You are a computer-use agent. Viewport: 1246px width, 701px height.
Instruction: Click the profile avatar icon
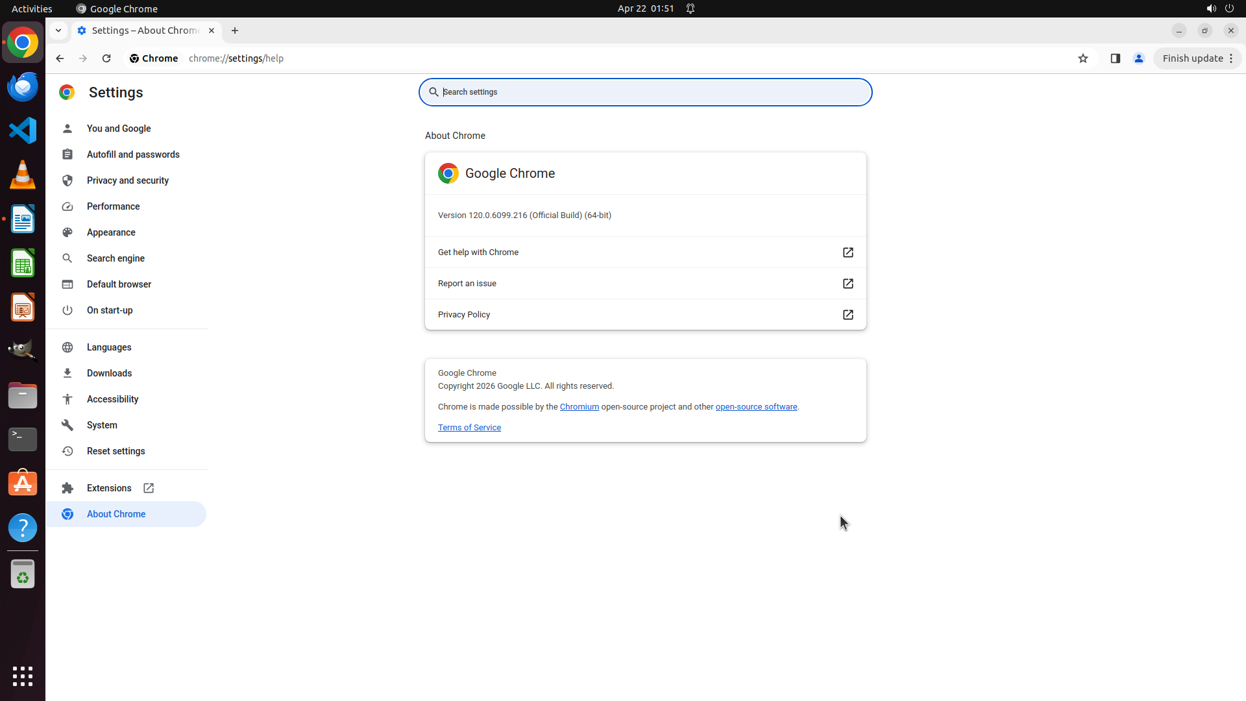point(1138,58)
